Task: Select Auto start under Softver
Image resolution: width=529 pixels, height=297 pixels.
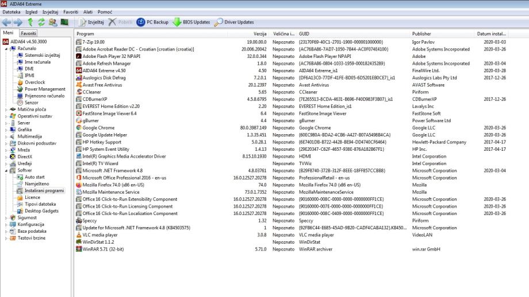Action: pyautogui.click(x=34, y=177)
